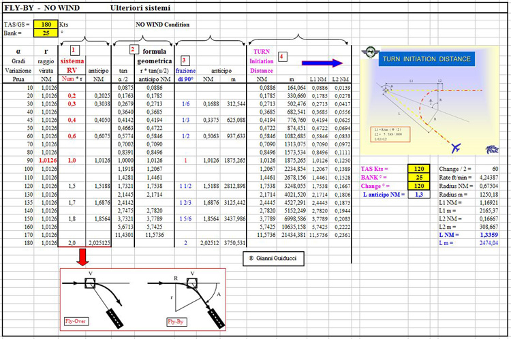Select the red 'sistema' header cell
Viewport: 511px width, 339px height.
tap(72, 61)
